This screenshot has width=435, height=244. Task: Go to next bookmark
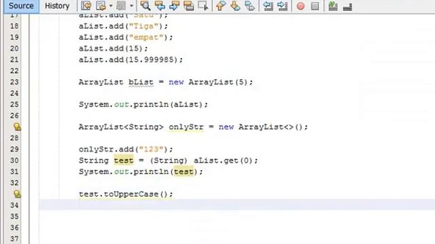tap(235, 6)
